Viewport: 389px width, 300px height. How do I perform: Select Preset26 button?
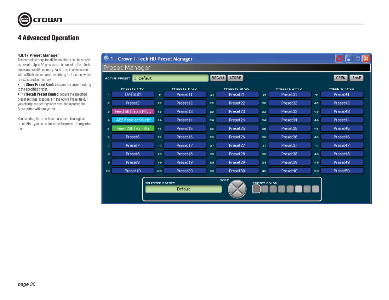(237, 137)
